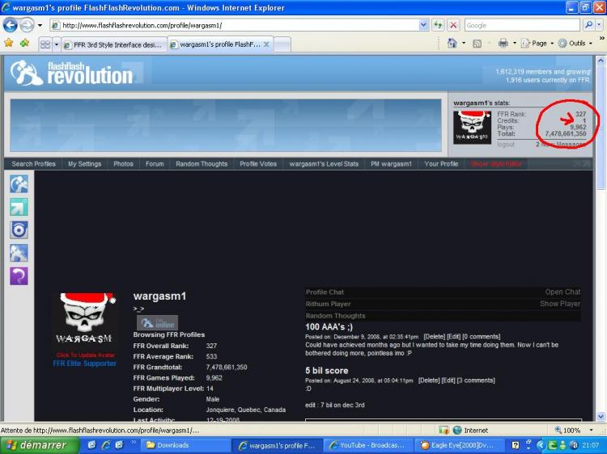Screen dimensions: 607x454
Task: Click the Home icon in the IE toolbar
Action: click(452, 43)
